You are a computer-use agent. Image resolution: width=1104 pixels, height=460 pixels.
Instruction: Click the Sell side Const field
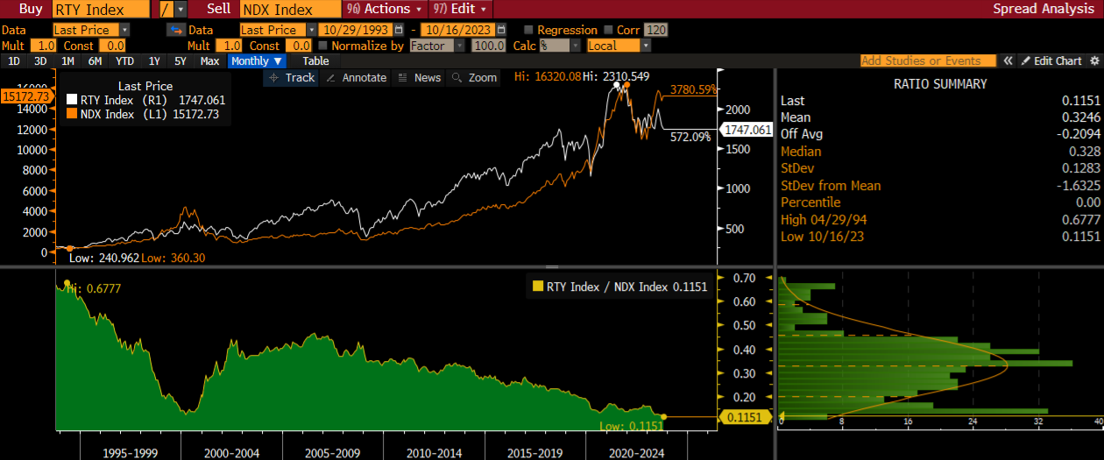click(x=298, y=46)
